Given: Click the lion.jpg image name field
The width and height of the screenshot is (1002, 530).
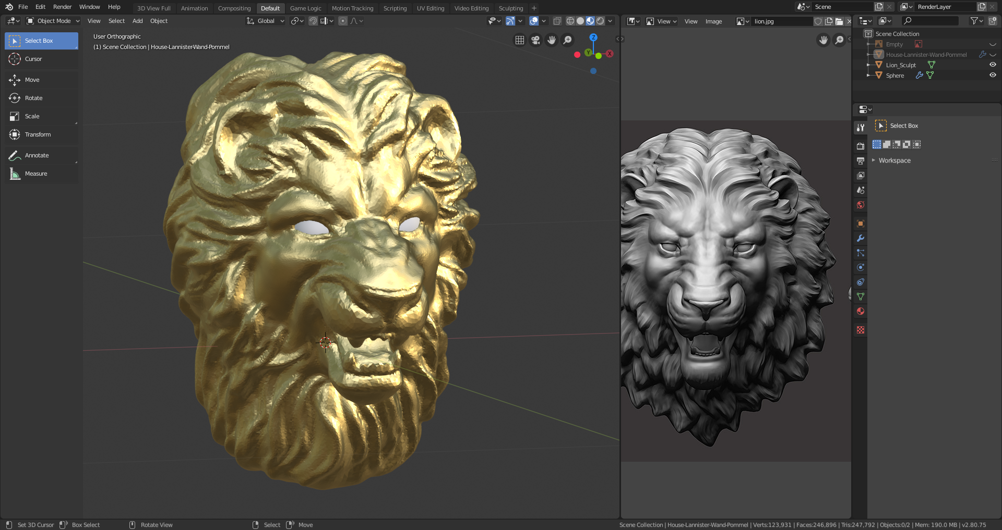Looking at the screenshot, I should coord(782,21).
